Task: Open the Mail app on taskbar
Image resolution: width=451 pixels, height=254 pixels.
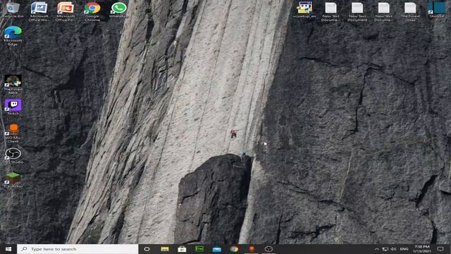Action: tap(216, 249)
